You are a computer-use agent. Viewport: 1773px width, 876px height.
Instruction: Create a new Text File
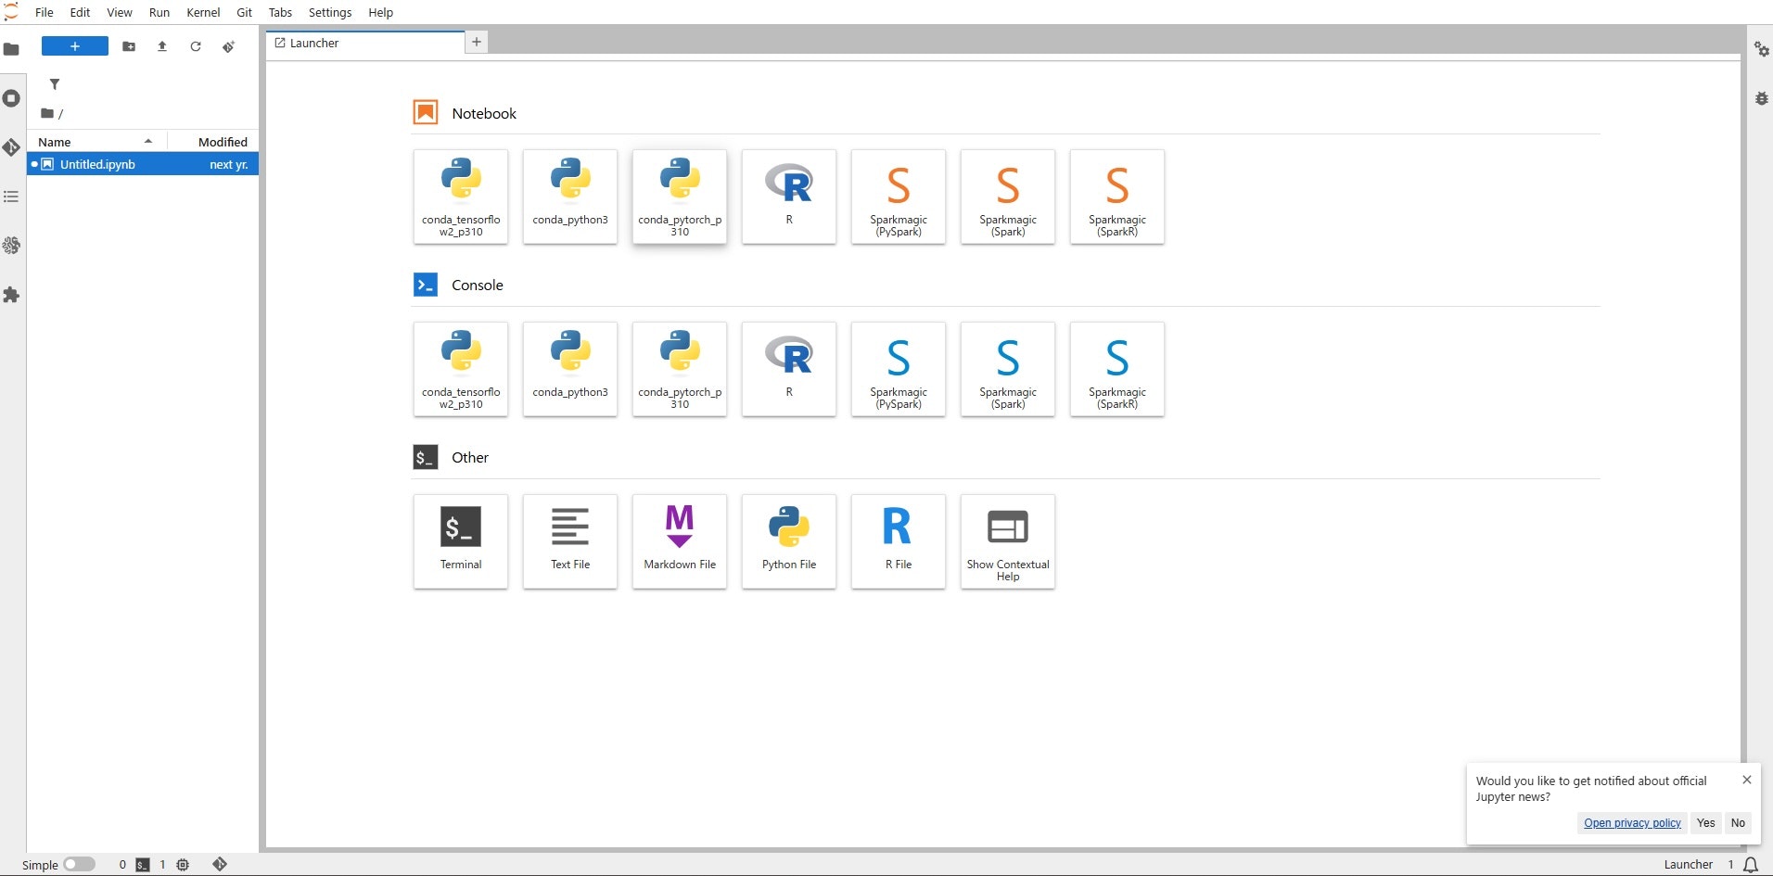570,541
